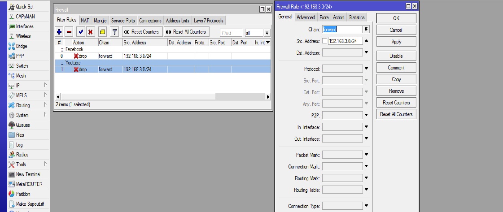
Task: Open Files menu
Action: [20, 135]
